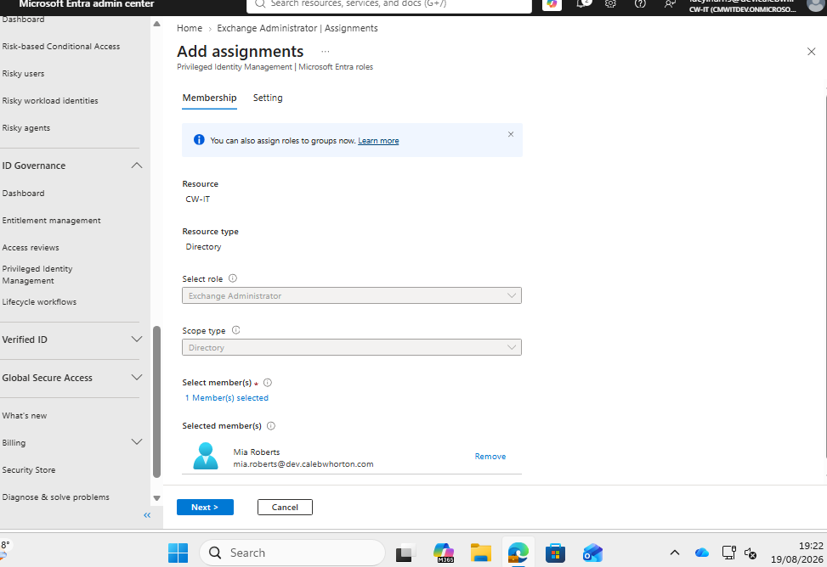This screenshot has height=567, width=827.
Task: Open the account profile avatar
Action: pos(815,4)
